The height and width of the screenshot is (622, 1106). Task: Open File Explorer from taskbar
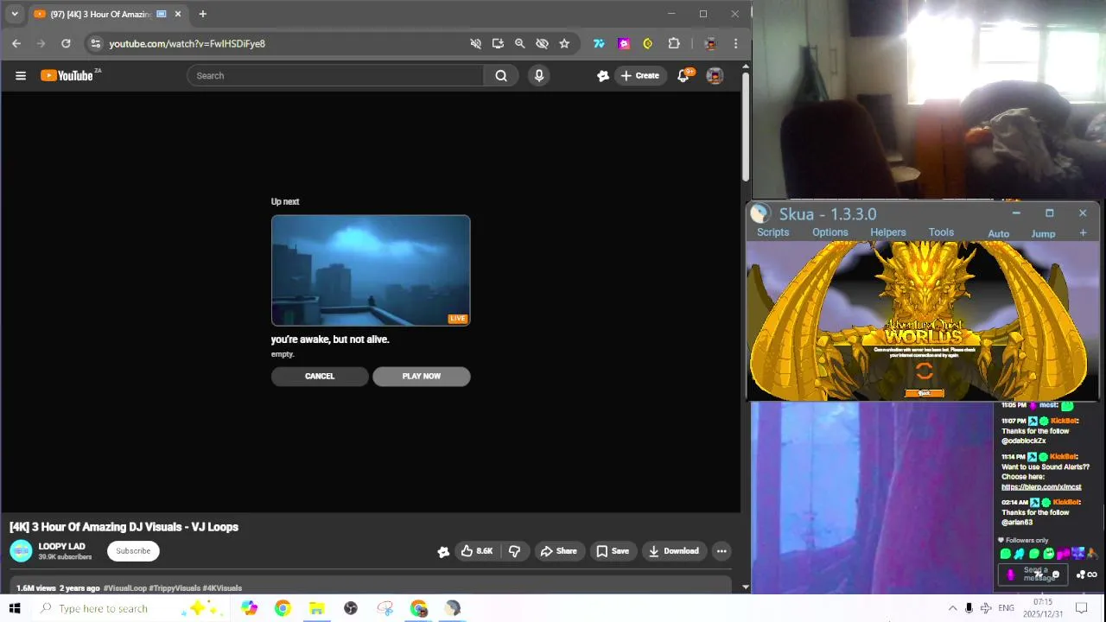coord(317,608)
